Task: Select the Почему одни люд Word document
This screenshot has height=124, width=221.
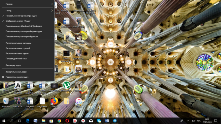Action: point(42,87)
